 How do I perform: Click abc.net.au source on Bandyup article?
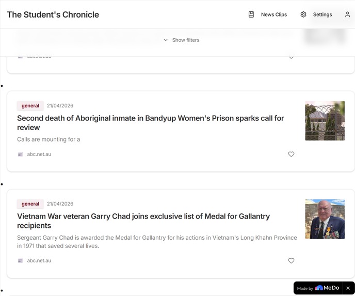(39, 154)
